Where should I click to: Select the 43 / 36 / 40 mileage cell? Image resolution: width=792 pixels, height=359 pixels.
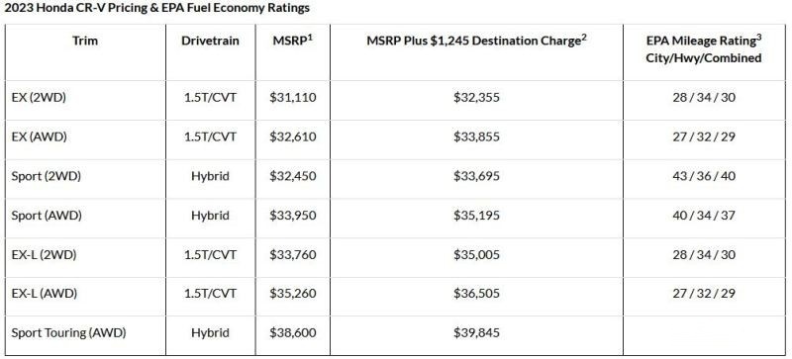[704, 176]
